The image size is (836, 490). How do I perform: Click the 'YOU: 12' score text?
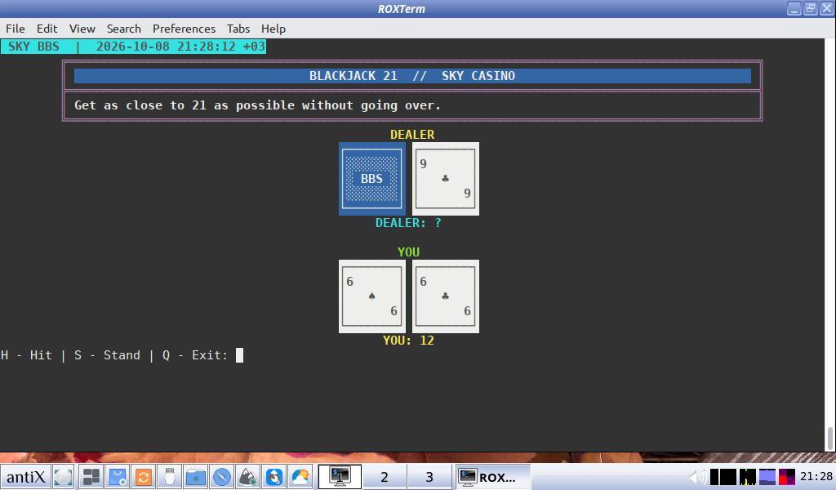(408, 341)
